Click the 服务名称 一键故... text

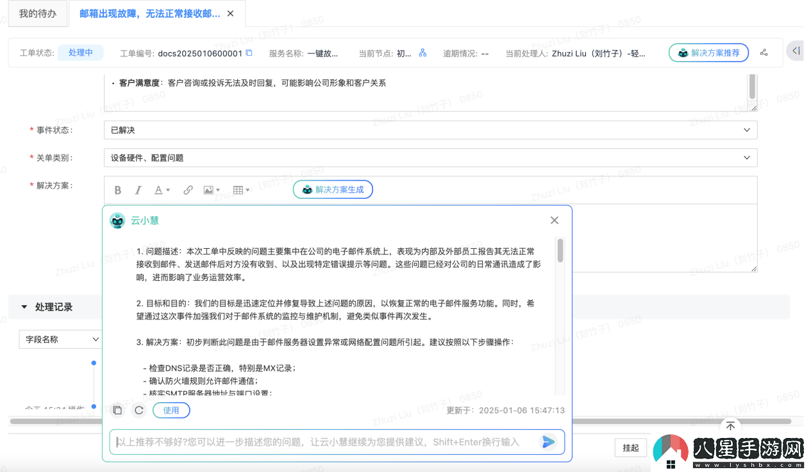[x=303, y=53]
